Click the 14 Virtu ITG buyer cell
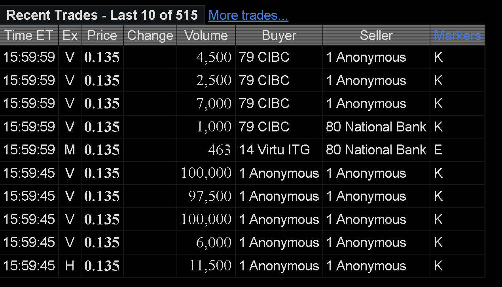The width and height of the screenshot is (502, 287). pyautogui.click(x=274, y=150)
